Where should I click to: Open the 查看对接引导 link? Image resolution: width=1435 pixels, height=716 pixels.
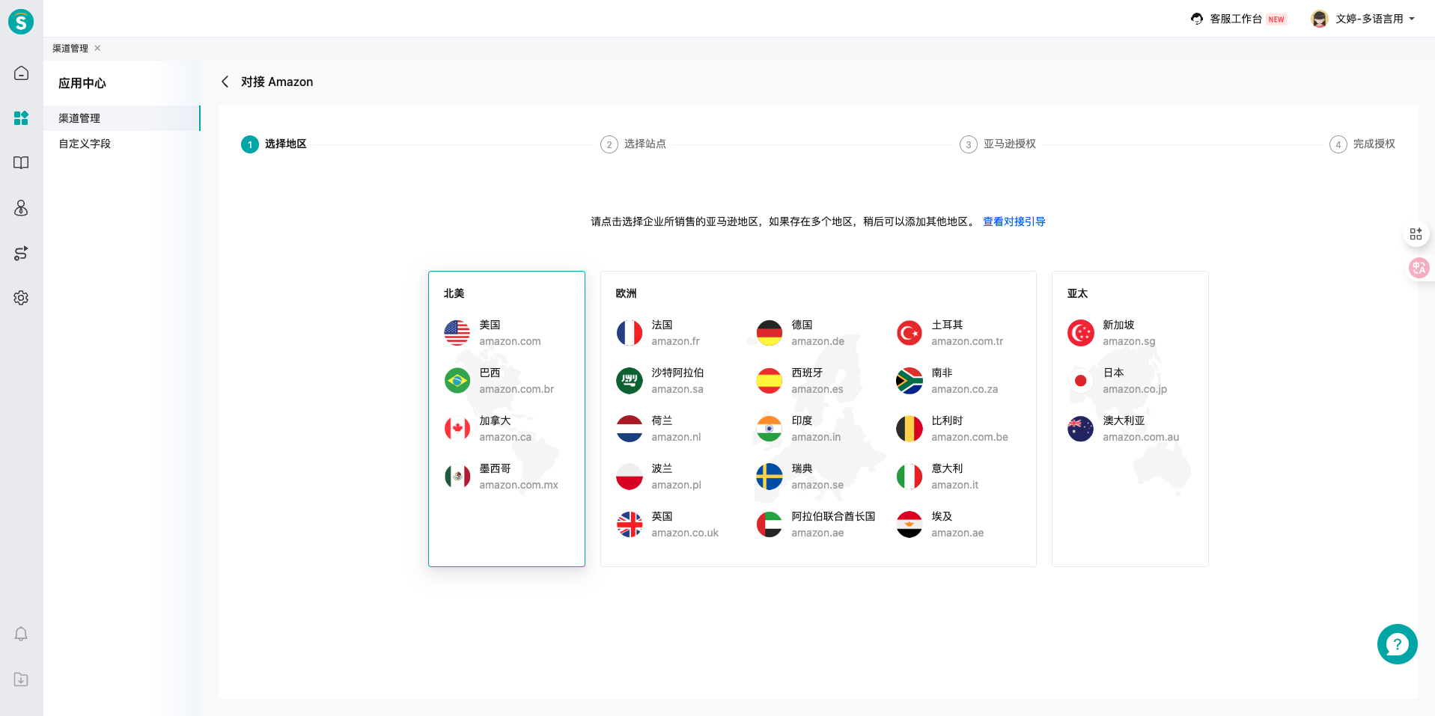pyautogui.click(x=1014, y=221)
